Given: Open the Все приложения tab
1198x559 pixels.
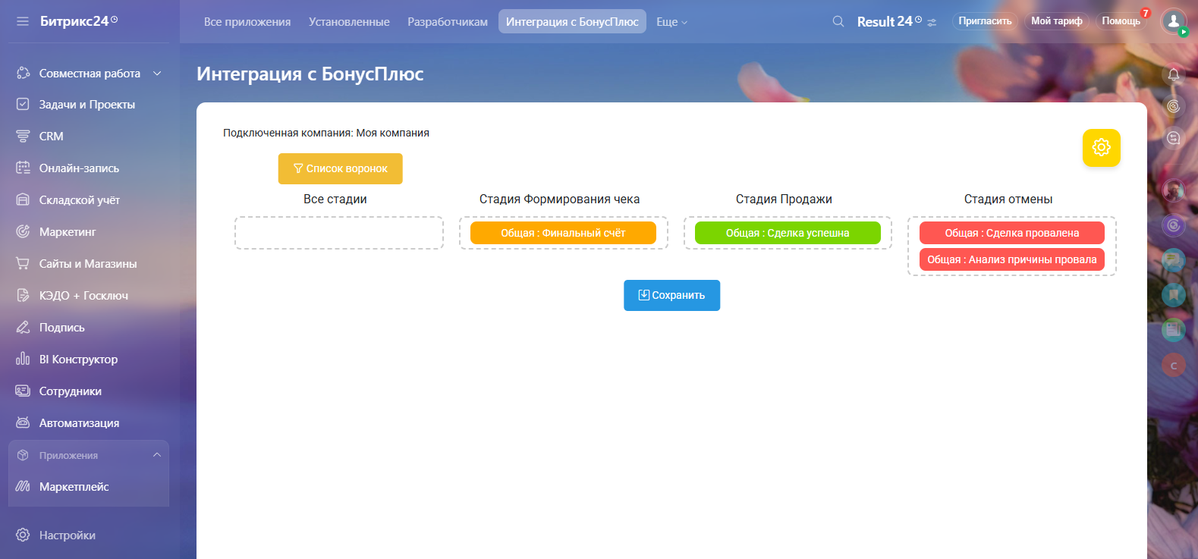Looking at the screenshot, I should [247, 22].
